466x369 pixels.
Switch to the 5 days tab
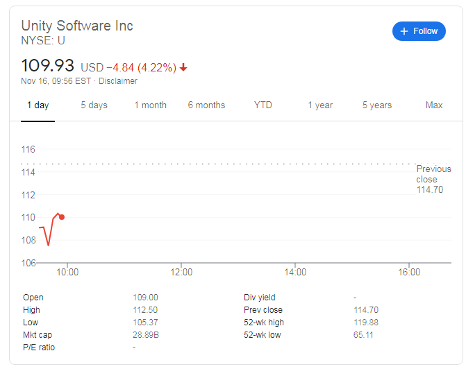[94, 105]
